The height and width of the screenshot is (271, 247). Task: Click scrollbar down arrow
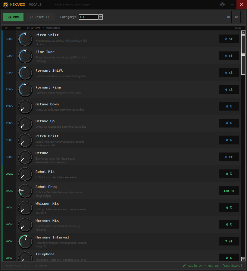click(243, 259)
